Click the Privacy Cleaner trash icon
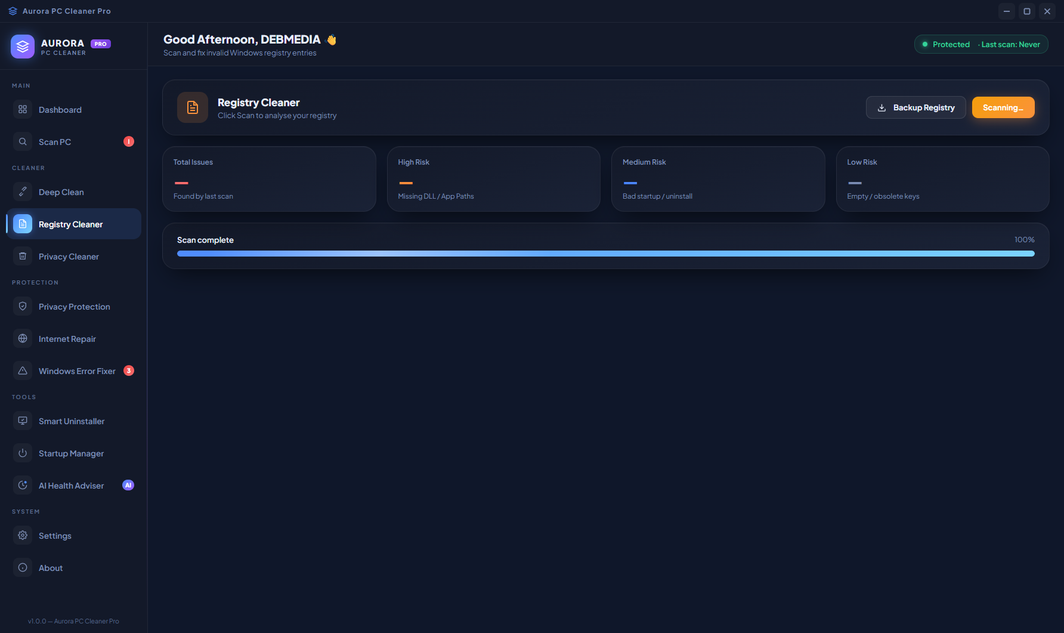 tap(23, 256)
